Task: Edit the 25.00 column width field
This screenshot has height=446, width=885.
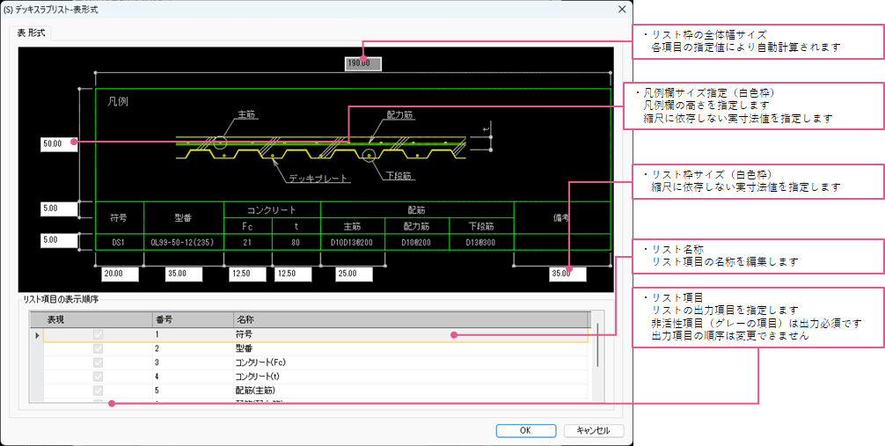Action: (354, 274)
